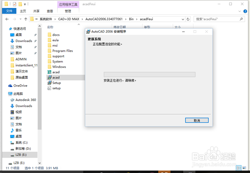Image resolution: width=250 pixels, height=173 pixels.
Task: Select 快速访问 in navigation pane
Action: [x=17, y=29]
